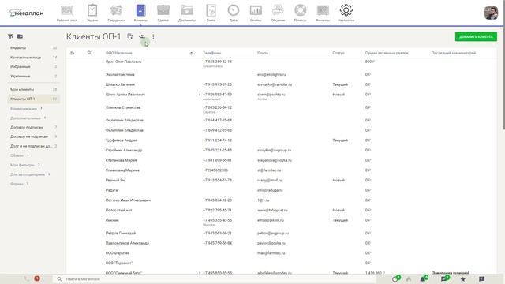Click the red notification badge at bottom left
The height and width of the screenshot is (284, 505).
[x=37, y=278]
